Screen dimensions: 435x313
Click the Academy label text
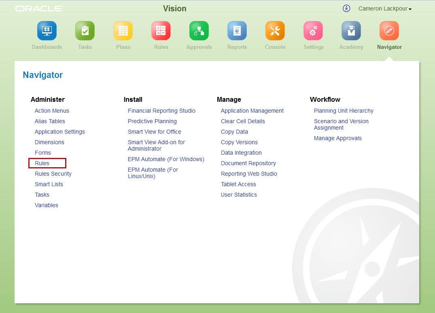click(351, 47)
